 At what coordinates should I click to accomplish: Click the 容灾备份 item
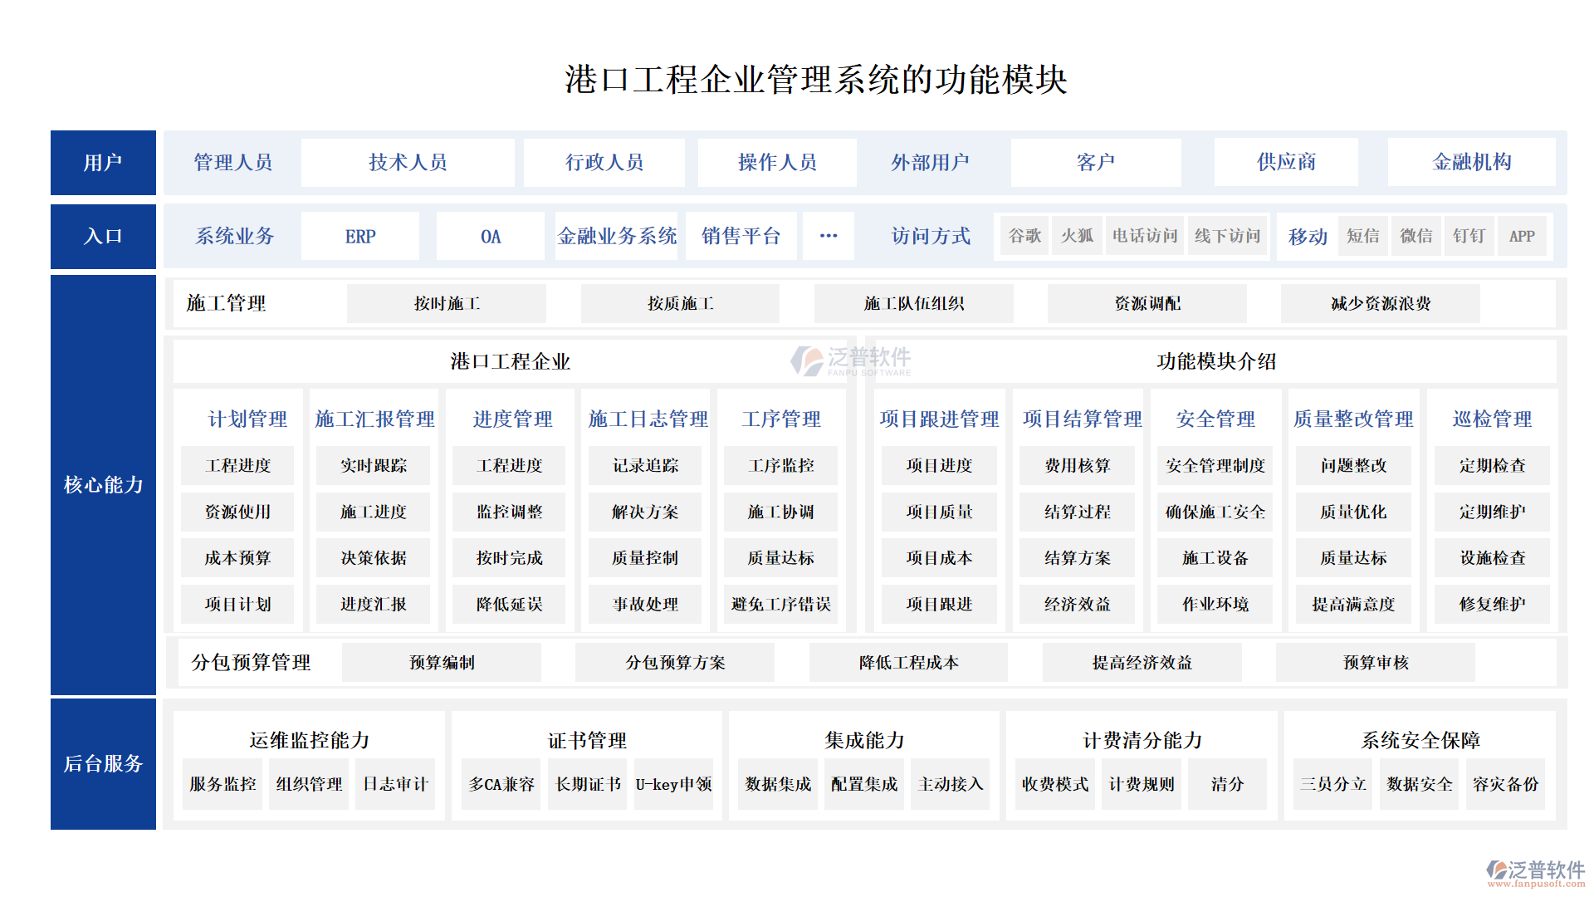[x=1505, y=784]
